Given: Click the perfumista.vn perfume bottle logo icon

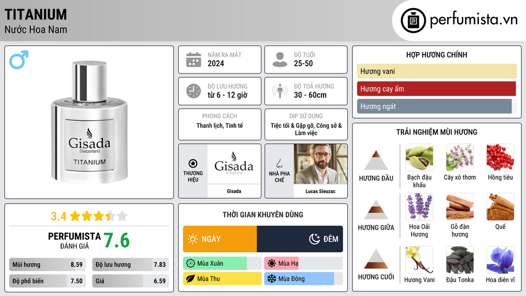Looking at the screenshot, I should click(414, 21).
